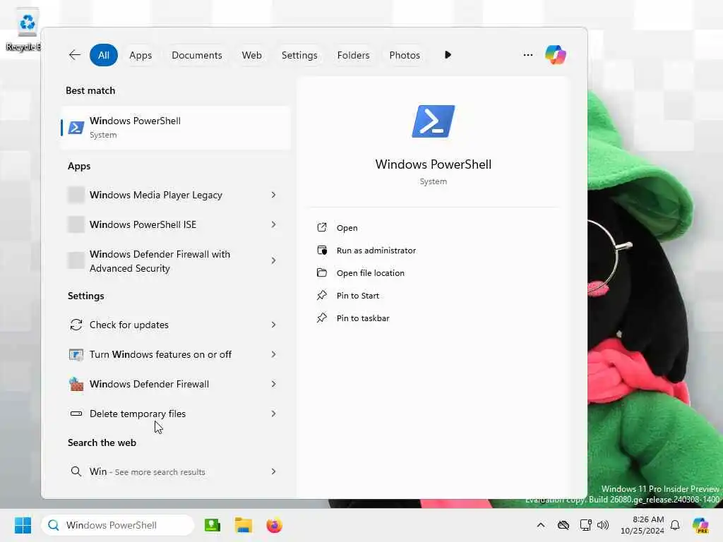Screen dimensions: 723x542
Task: Open the notification bell icon
Action: click(x=675, y=525)
